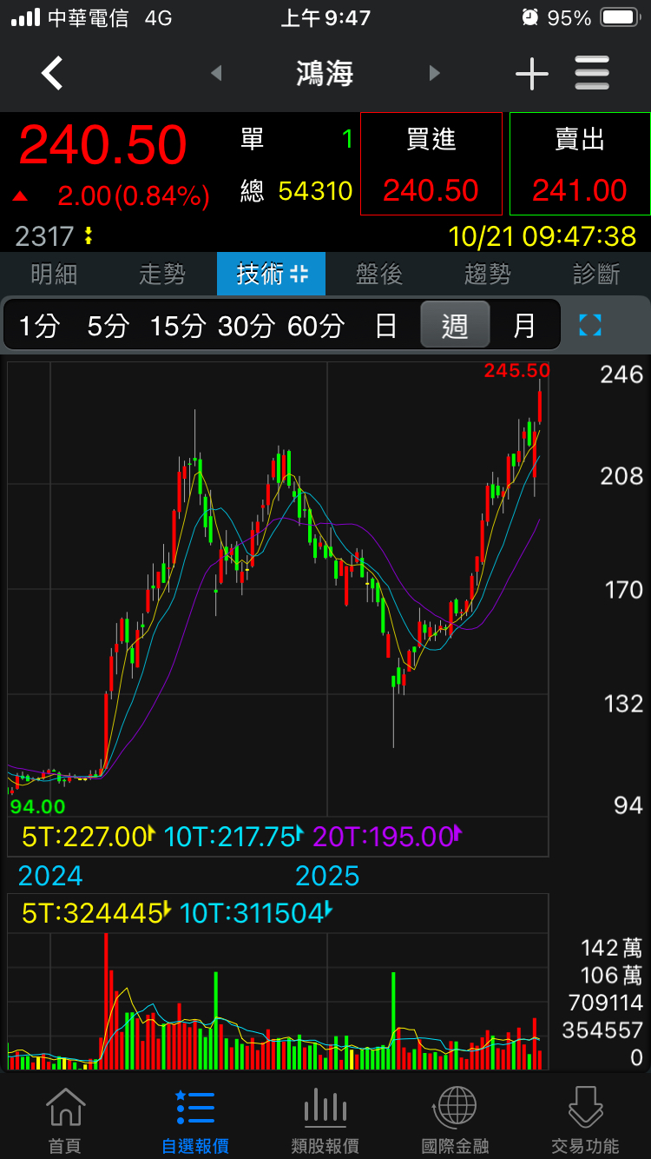Tap the 245.50 high label on chart

pyautogui.click(x=516, y=370)
